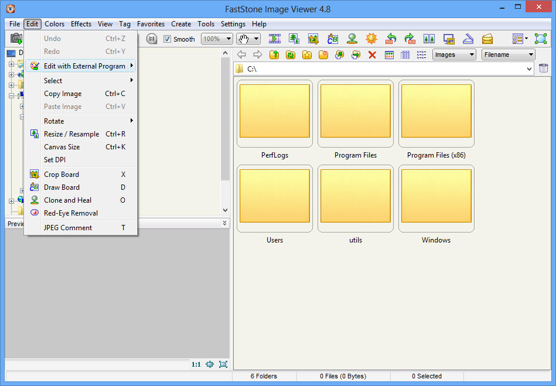Switch to List view icon

point(421,55)
